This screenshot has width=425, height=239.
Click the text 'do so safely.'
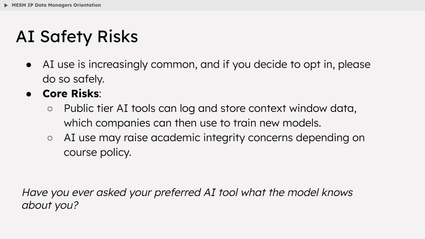(73, 79)
